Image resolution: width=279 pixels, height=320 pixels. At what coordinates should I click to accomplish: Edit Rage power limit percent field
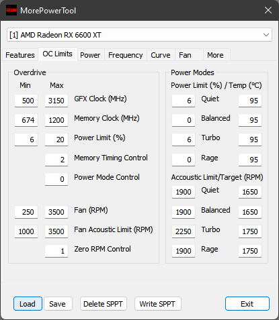[x=184, y=160]
